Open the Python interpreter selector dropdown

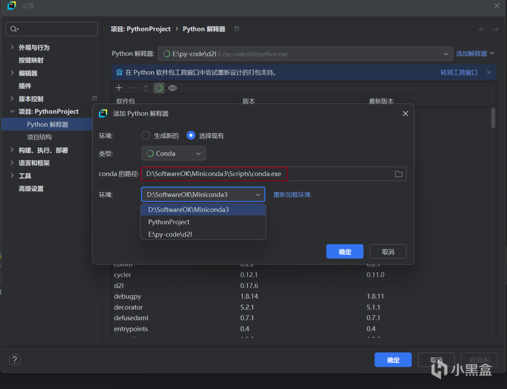coord(305,54)
